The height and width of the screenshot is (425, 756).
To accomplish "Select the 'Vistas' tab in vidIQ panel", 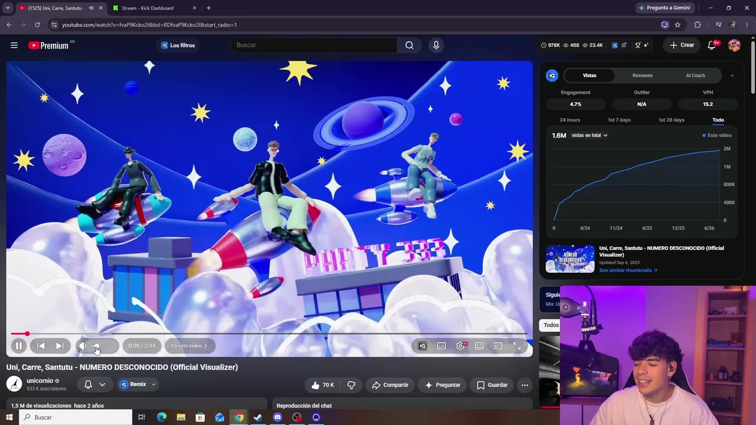I will pos(589,76).
